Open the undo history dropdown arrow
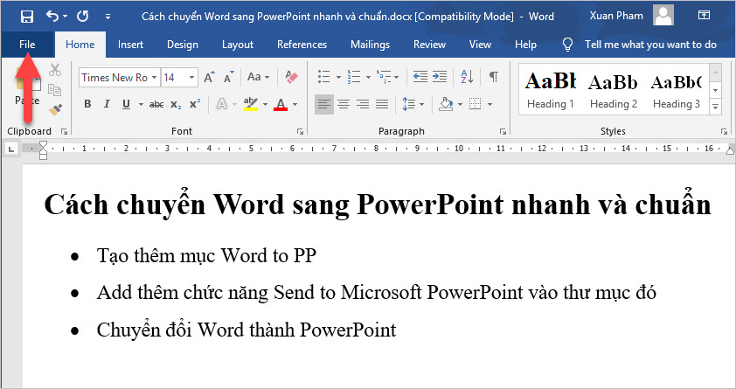 [x=66, y=17]
